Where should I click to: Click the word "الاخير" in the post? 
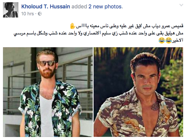(178, 40)
